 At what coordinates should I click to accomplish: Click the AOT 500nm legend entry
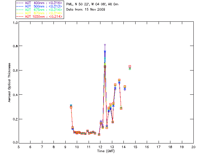coord(39,6)
